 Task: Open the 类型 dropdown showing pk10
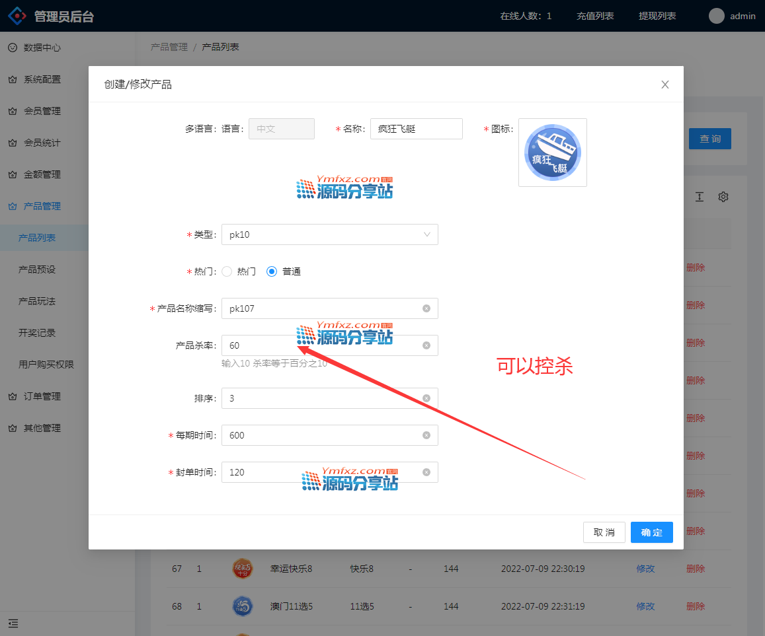click(x=329, y=234)
